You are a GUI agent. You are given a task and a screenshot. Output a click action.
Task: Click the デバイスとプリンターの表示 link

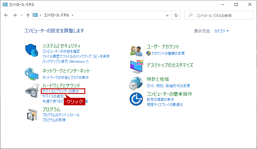click(61, 91)
